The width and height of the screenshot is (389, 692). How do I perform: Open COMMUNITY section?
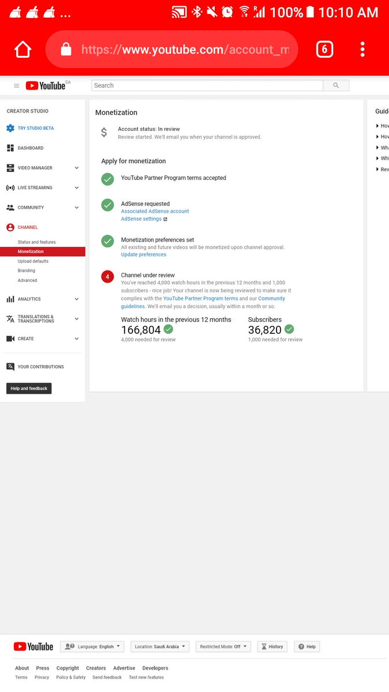coord(31,208)
